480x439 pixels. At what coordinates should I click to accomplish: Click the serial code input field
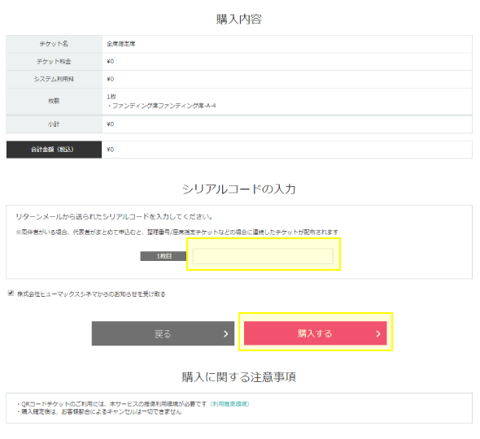click(263, 256)
